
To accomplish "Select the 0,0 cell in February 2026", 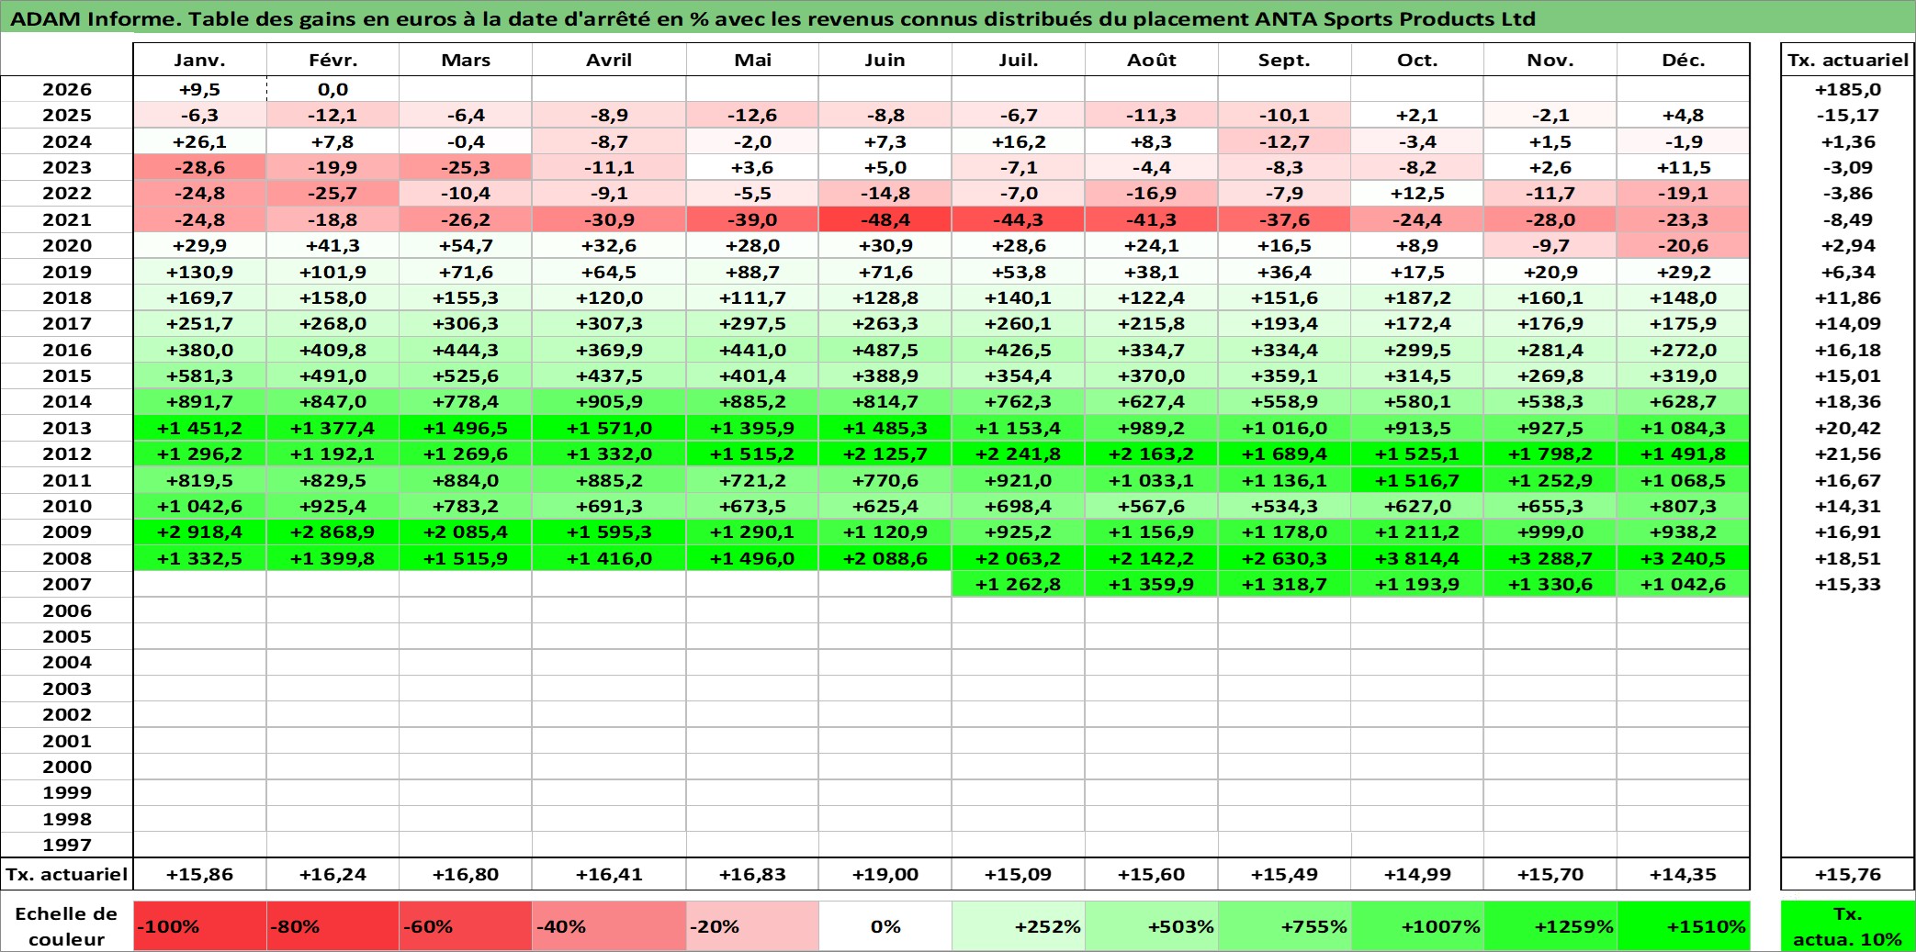I will point(332,89).
